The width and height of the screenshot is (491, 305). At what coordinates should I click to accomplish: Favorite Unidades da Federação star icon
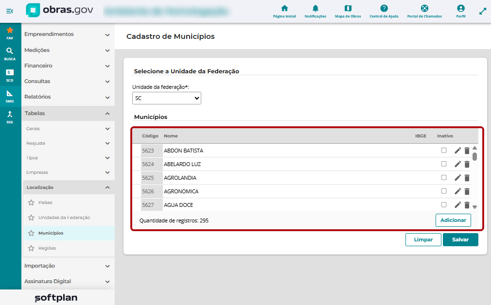coord(31,218)
